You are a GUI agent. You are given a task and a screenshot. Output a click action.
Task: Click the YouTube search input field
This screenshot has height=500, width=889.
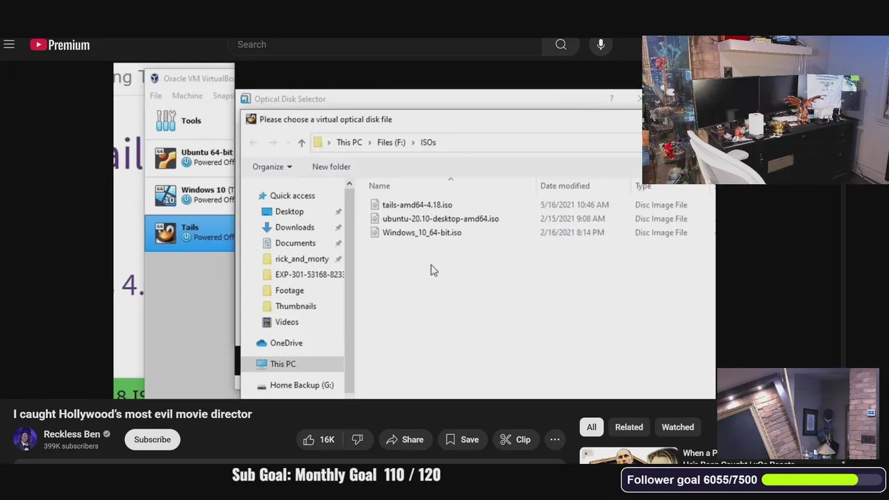click(x=385, y=44)
